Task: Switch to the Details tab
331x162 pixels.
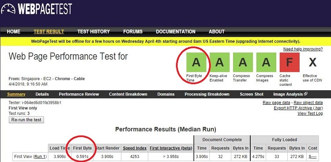Action: click(42, 94)
